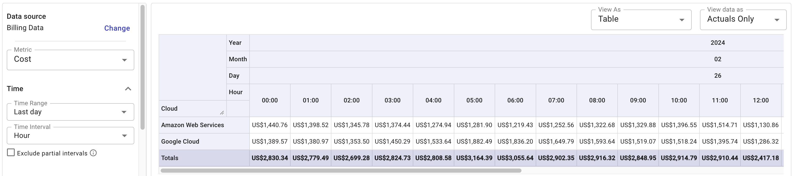Click the horizontal scrollbar below the table
Viewport: 794px width, 176px height.
pos(339,171)
